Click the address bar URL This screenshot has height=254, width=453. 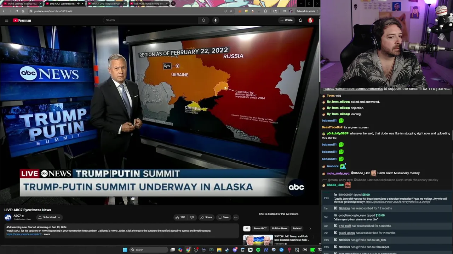(x=53, y=11)
